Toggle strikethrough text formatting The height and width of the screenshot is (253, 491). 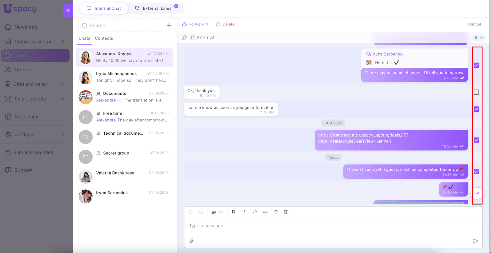click(x=276, y=212)
